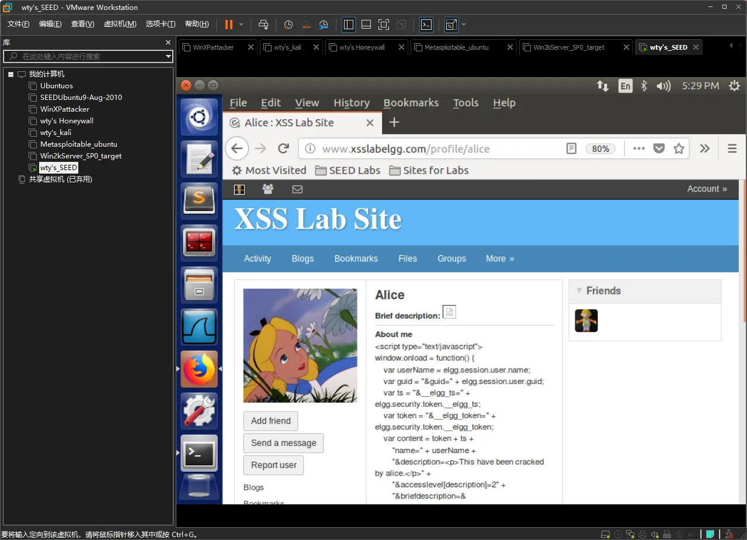Click the 80% zoom level indicator

pyautogui.click(x=600, y=148)
